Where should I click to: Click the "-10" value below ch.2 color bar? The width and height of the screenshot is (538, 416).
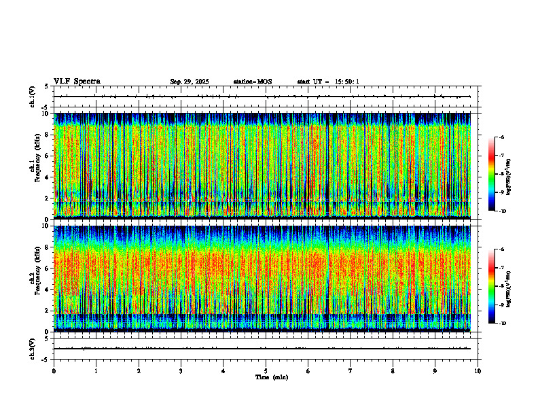502,323
